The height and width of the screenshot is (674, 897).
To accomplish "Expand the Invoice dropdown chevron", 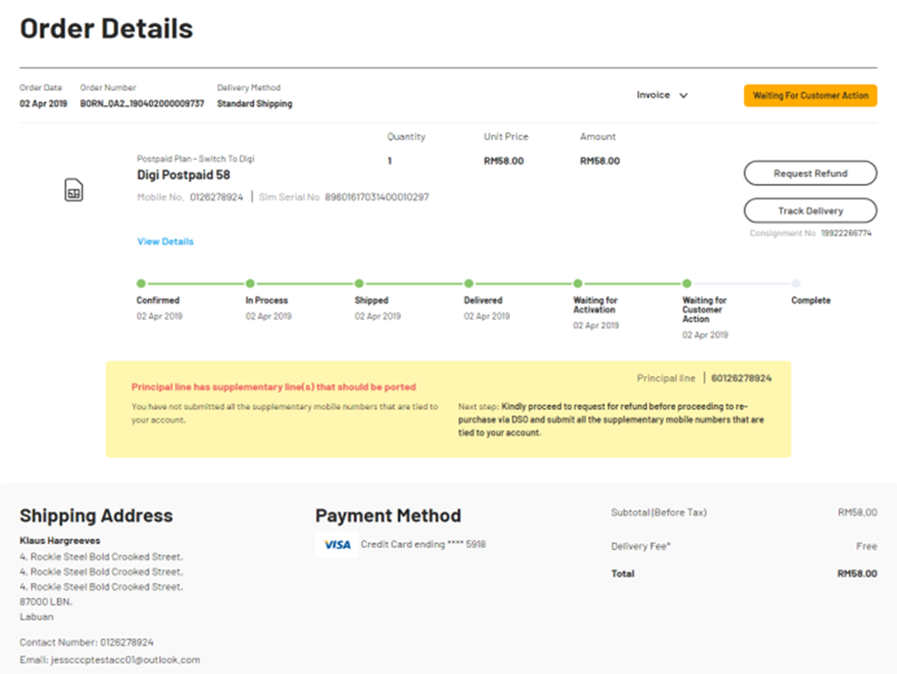I will [x=683, y=96].
